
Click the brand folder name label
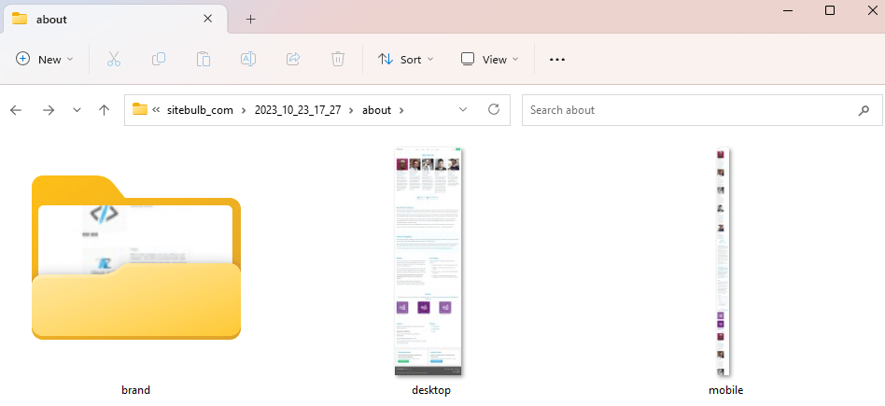click(x=136, y=390)
